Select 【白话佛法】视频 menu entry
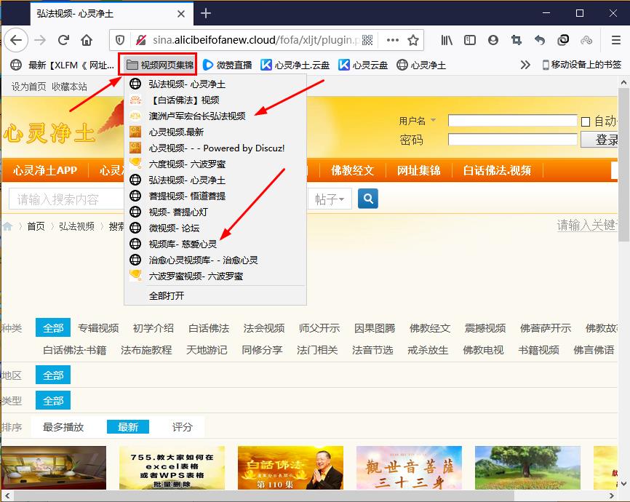Viewport: 630px width, 502px height. tap(215, 100)
